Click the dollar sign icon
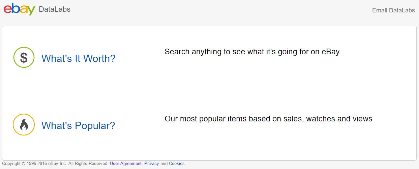This screenshot has width=419, height=169. (x=24, y=57)
